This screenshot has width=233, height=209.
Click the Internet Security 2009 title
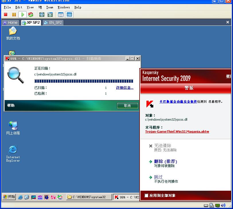coord(166,78)
